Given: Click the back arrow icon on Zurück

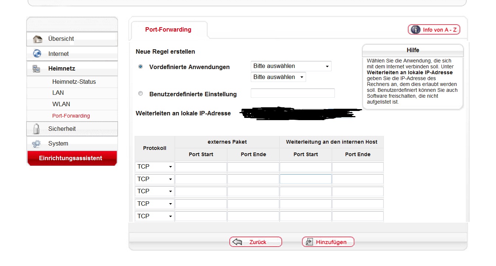Looking at the screenshot, I should pos(238,242).
